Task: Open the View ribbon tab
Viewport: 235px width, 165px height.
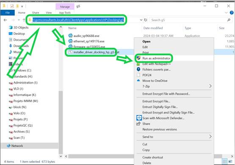Action: point(49,13)
